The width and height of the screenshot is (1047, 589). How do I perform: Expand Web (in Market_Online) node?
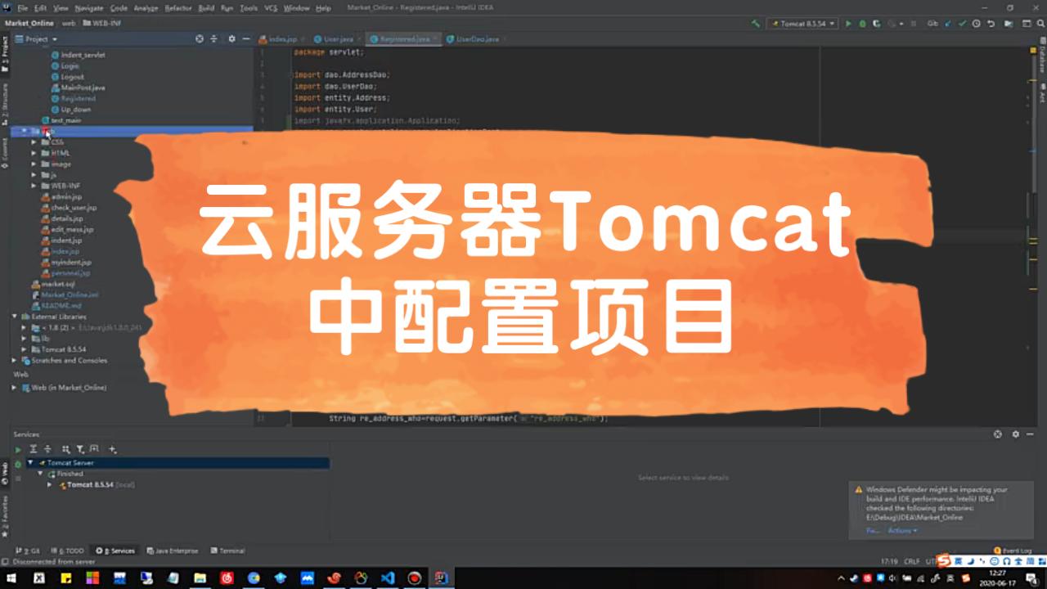point(15,388)
